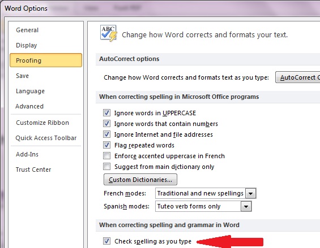
Task: Click the AutoCorrect Options button
Action: click(298, 77)
